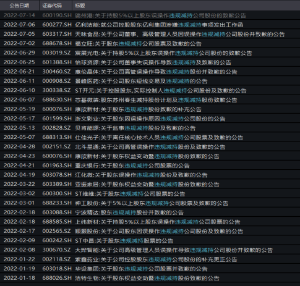
Task: Open 亿利洁能 announcement about 亿利集团
Action: 159,25
